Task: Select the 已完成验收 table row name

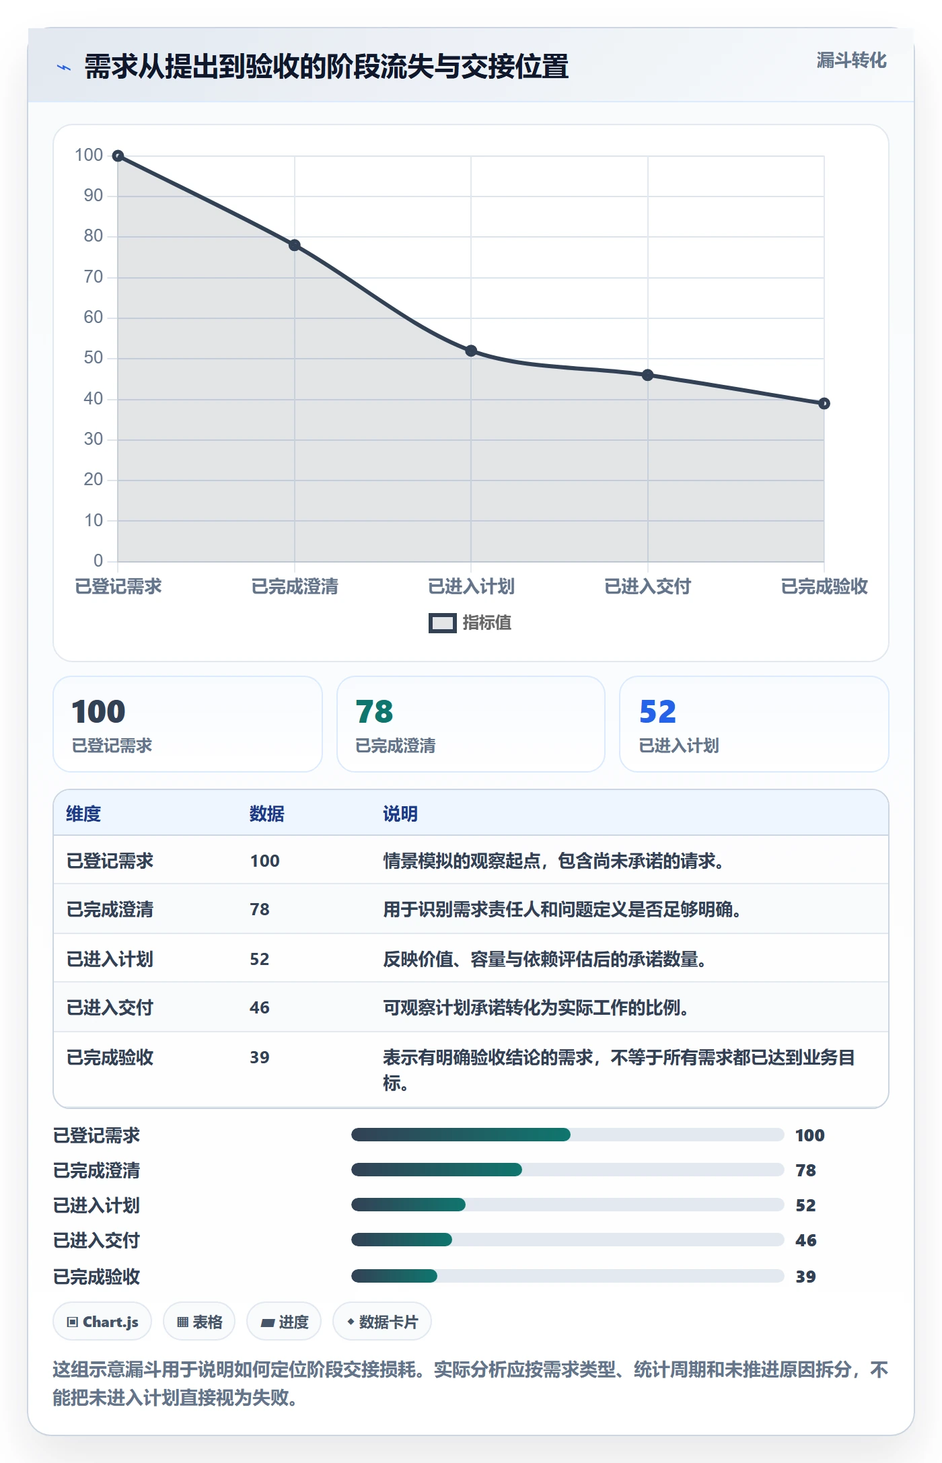Action: (110, 1057)
